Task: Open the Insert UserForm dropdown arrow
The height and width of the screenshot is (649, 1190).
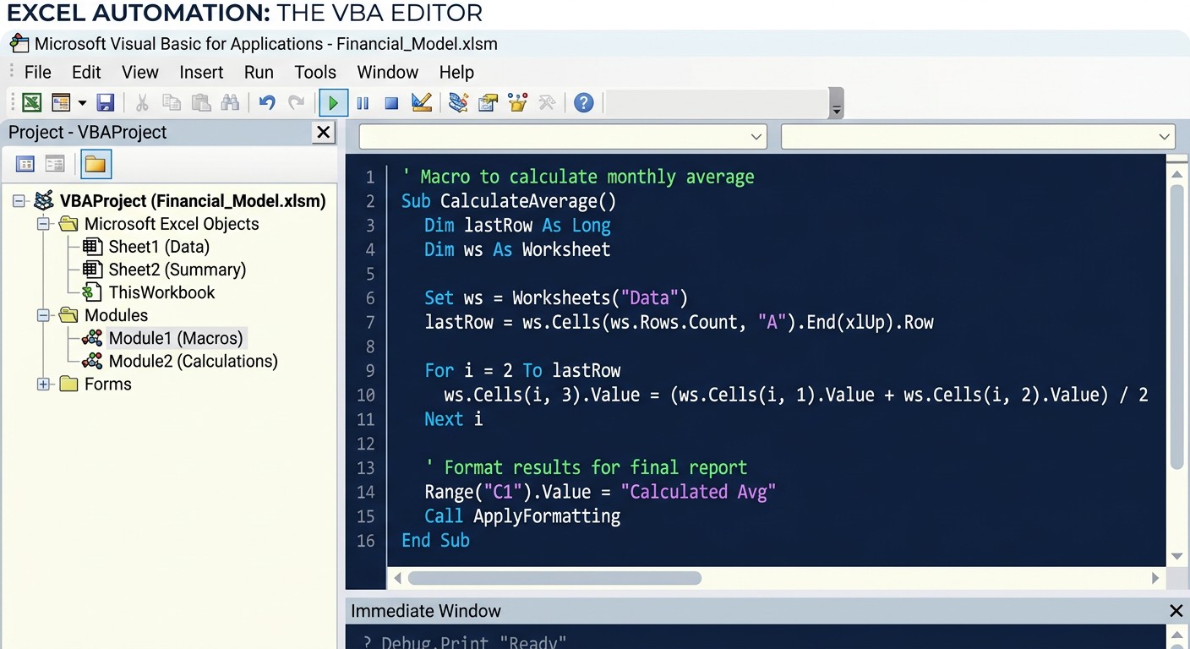Action: (82, 103)
